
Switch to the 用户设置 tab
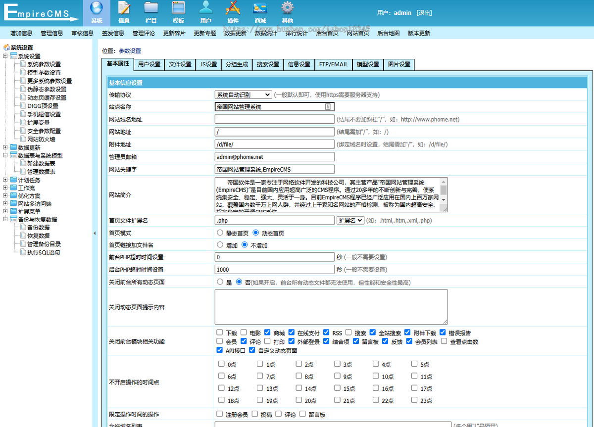(x=149, y=64)
